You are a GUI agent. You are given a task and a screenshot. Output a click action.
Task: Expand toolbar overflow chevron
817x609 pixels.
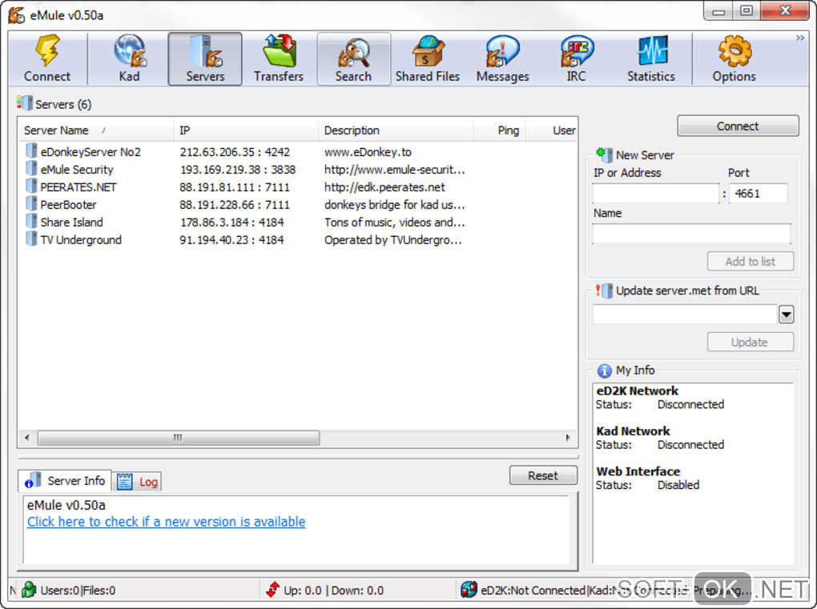pos(800,38)
